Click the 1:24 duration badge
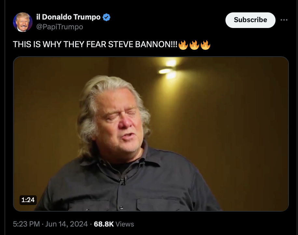The height and width of the screenshot is (235, 298). 28,200
